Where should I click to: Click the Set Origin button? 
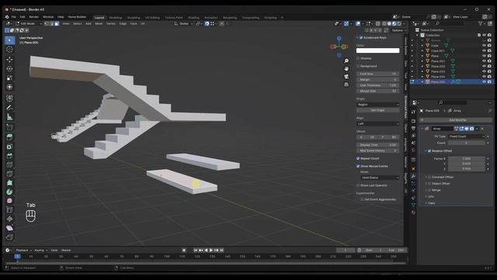click(x=378, y=110)
